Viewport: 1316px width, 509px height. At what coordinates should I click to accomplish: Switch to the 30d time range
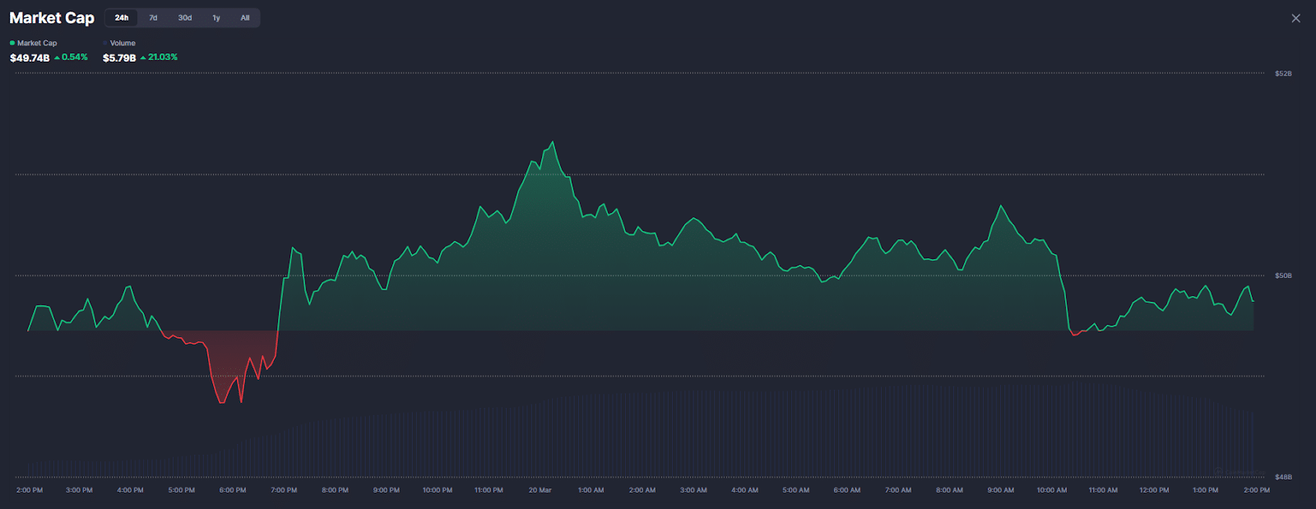click(x=185, y=18)
